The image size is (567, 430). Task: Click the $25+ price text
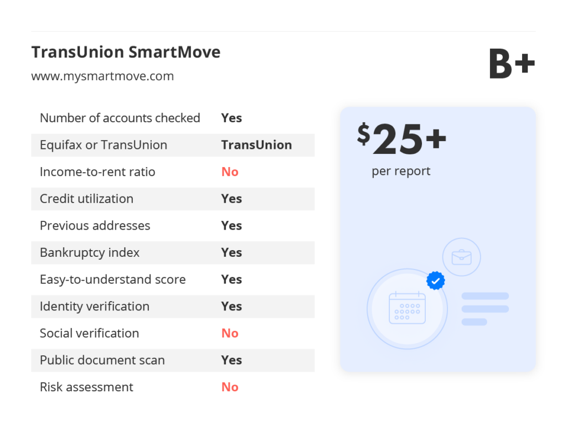point(401,139)
